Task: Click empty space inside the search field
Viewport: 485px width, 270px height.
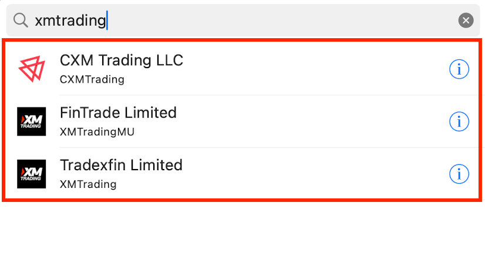Action: [278, 21]
